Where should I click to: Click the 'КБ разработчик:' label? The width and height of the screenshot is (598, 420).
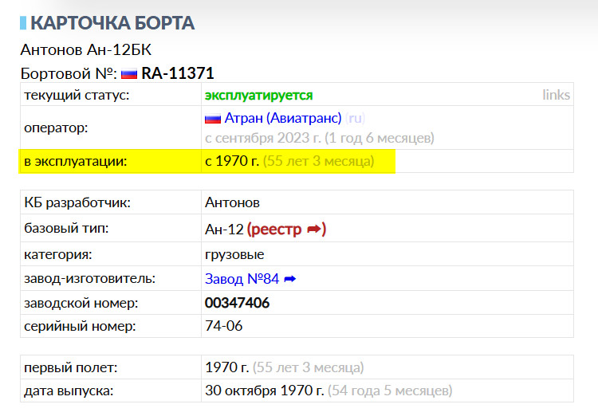coord(77,202)
